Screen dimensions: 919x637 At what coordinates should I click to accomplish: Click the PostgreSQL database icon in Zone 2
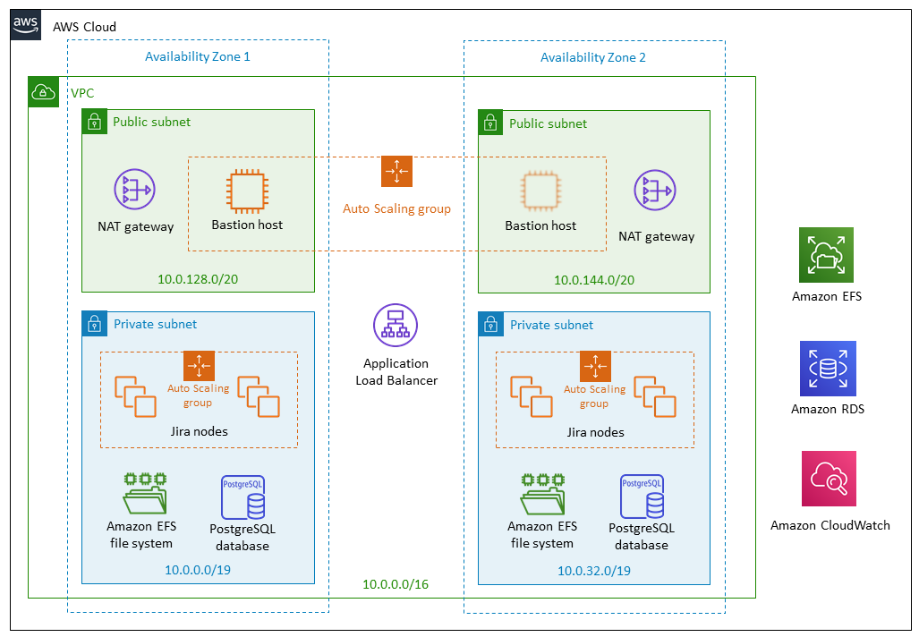click(x=642, y=497)
